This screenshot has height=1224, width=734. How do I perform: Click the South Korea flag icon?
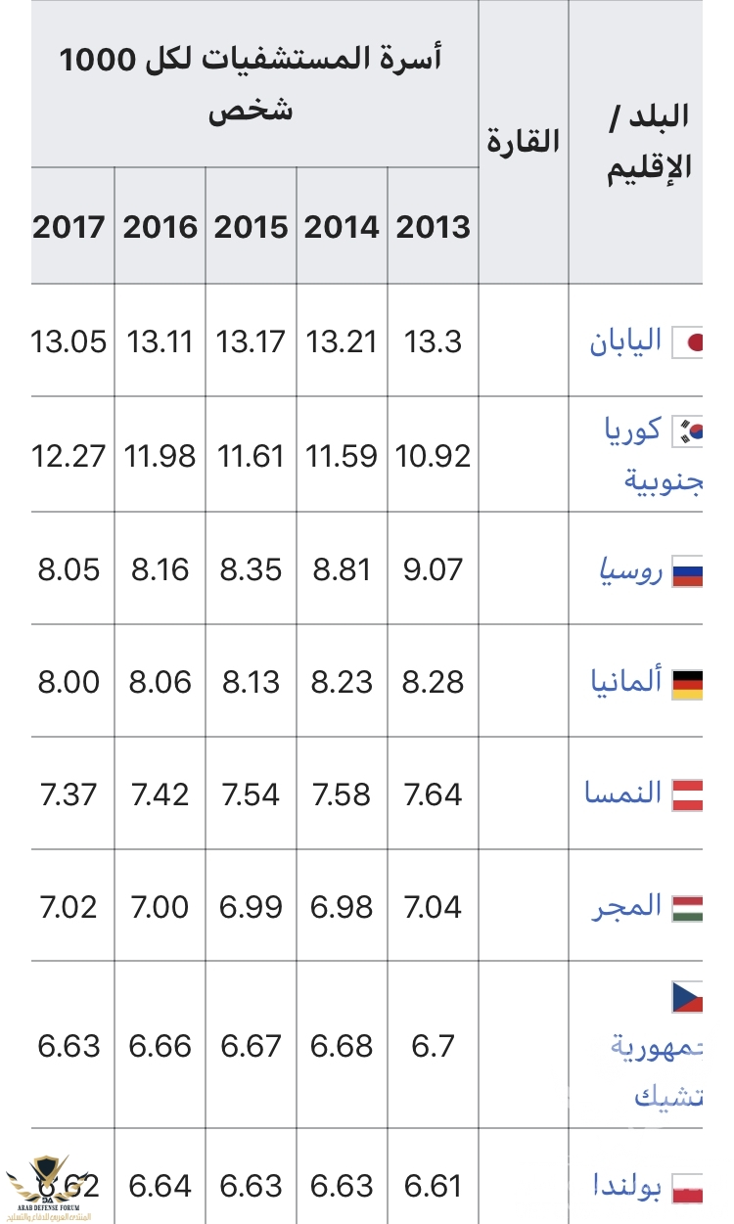click(x=687, y=431)
